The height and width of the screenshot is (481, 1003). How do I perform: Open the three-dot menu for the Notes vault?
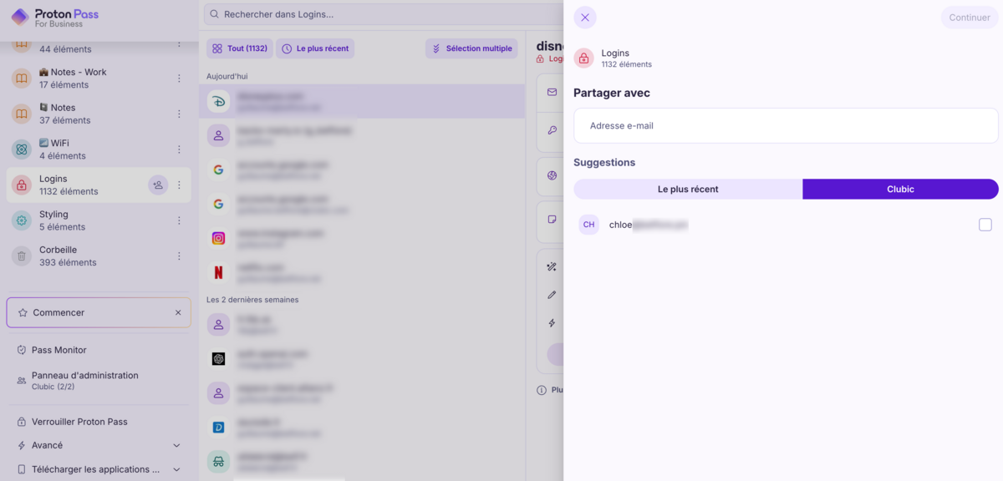click(179, 114)
